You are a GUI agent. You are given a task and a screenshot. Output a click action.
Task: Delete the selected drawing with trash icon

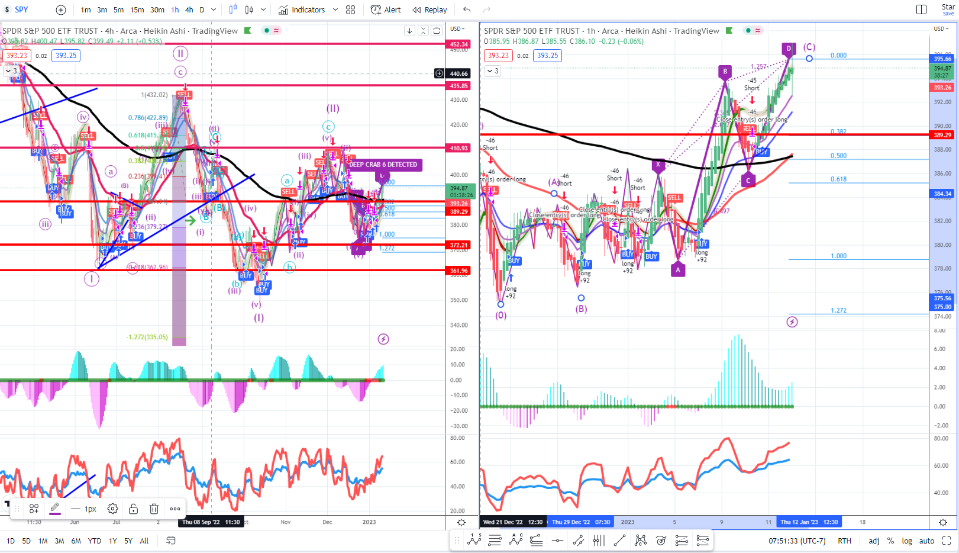pos(154,509)
